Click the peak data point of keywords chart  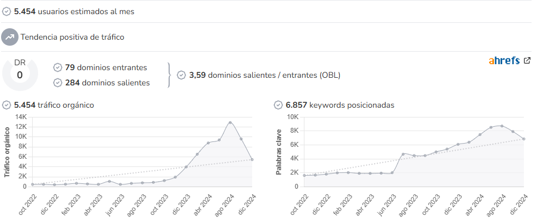click(502, 126)
